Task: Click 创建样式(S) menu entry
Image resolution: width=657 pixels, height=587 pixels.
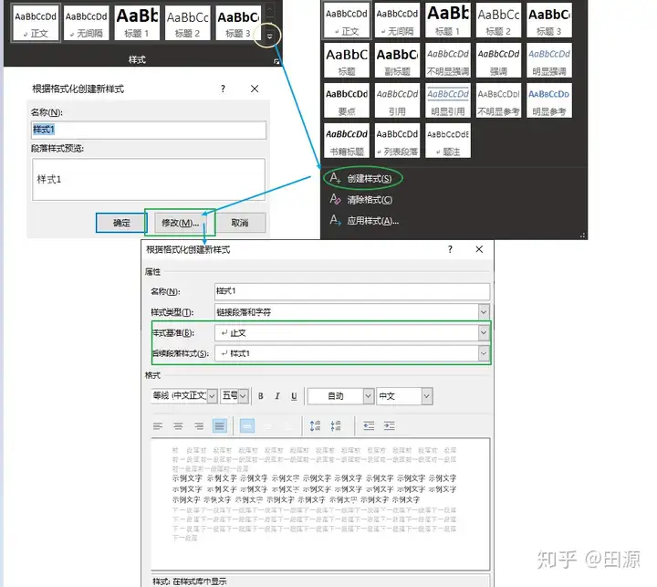Action: (363, 179)
